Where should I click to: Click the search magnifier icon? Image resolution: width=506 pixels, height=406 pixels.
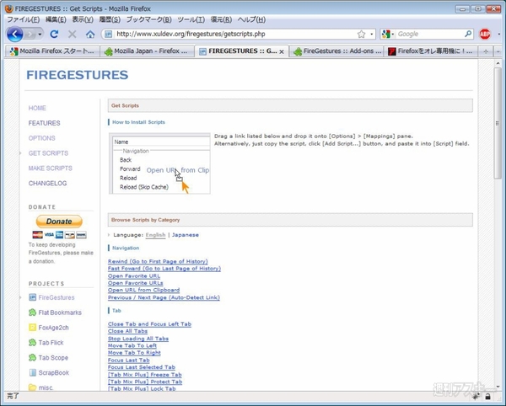pyautogui.click(x=468, y=34)
